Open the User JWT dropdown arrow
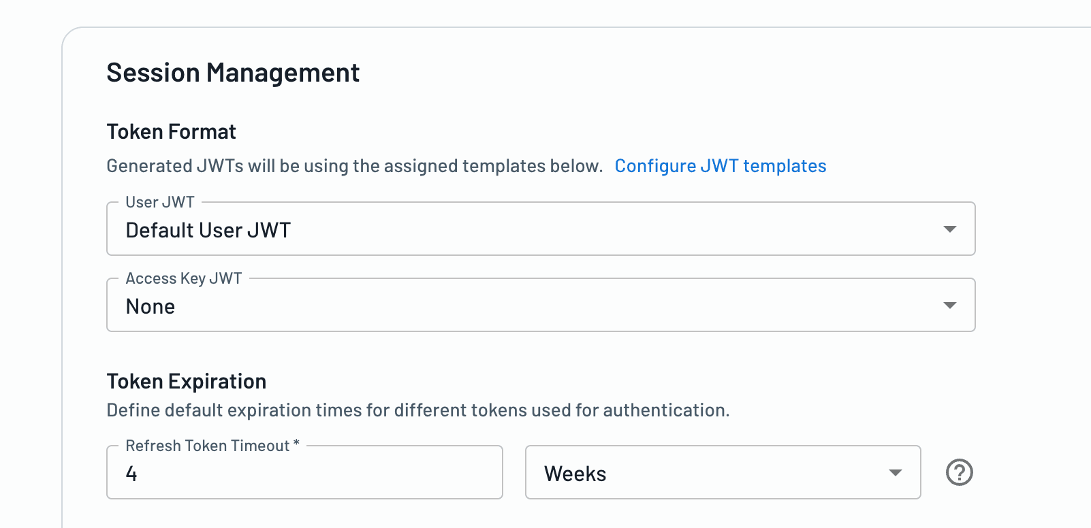The width and height of the screenshot is (1091, 528). pyautogui.click(x=949, y=229)
